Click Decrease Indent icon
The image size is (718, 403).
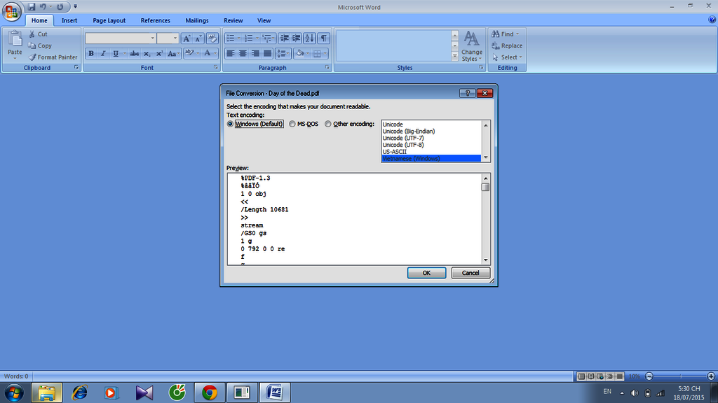[x=285, y=38]
